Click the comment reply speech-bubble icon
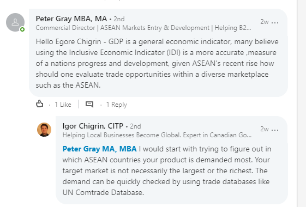 coord(89,105)
